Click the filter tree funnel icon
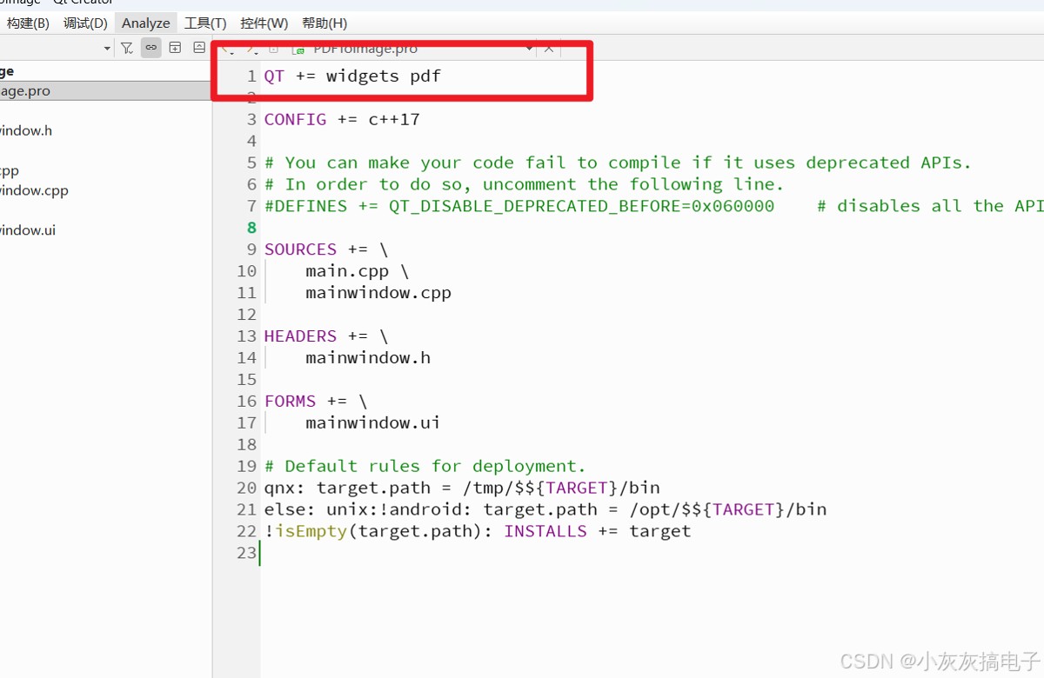The height and width of the screenshot is (678, 1044). click(x=127, y=48)
